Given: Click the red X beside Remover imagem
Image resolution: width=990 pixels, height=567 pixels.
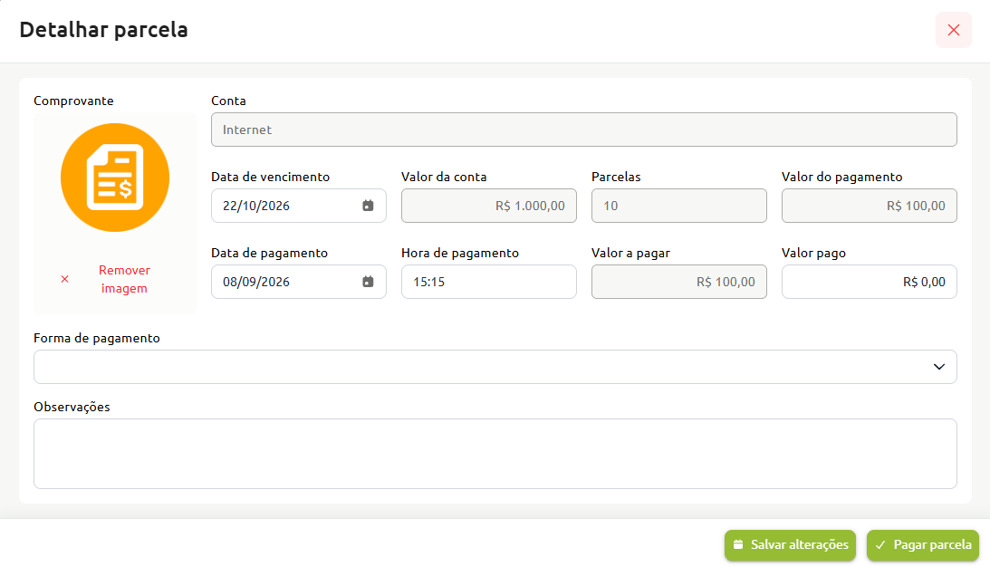Looking at the screenshot, I should pyautogui.click(x=64, y=279).
